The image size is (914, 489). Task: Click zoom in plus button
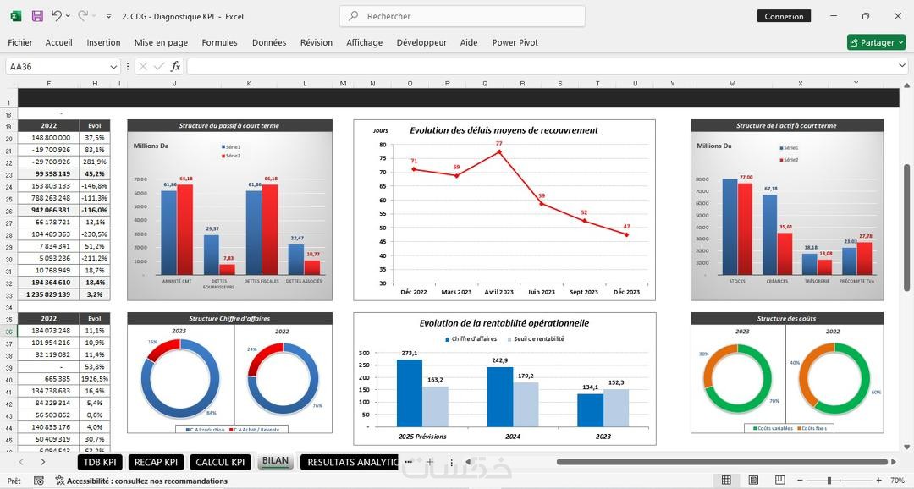coord(879,481)
